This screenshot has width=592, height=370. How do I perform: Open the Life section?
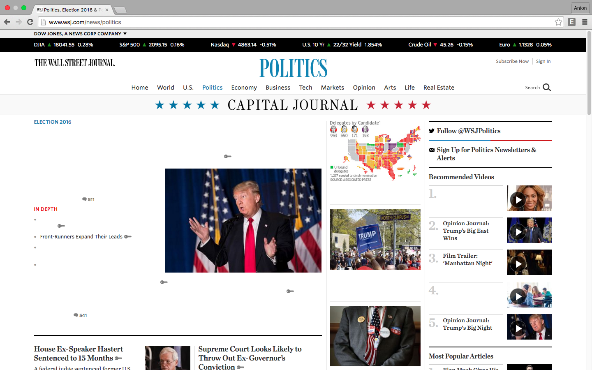point(410,88)
